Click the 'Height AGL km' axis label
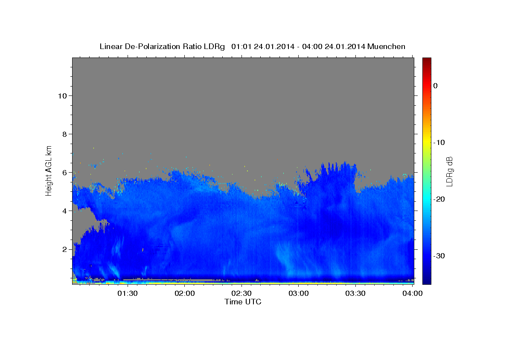512x341 pixels. coord(49,170)
